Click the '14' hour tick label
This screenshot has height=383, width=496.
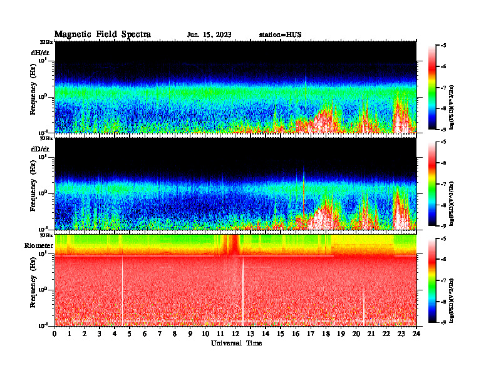pos(266,334)
